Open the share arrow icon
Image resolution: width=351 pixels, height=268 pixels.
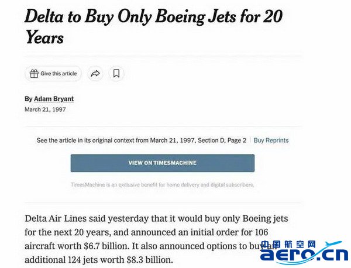click(x=95, y=74)
